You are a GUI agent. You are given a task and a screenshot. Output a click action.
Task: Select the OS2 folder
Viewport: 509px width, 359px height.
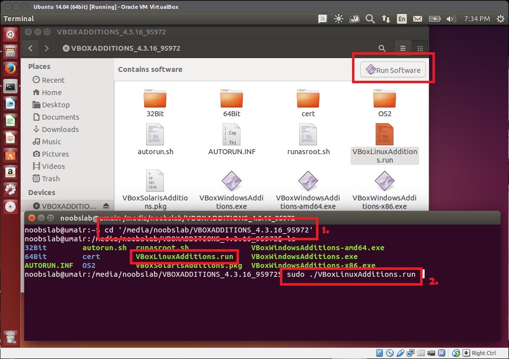pyautogui.click(x=385, y=103)
